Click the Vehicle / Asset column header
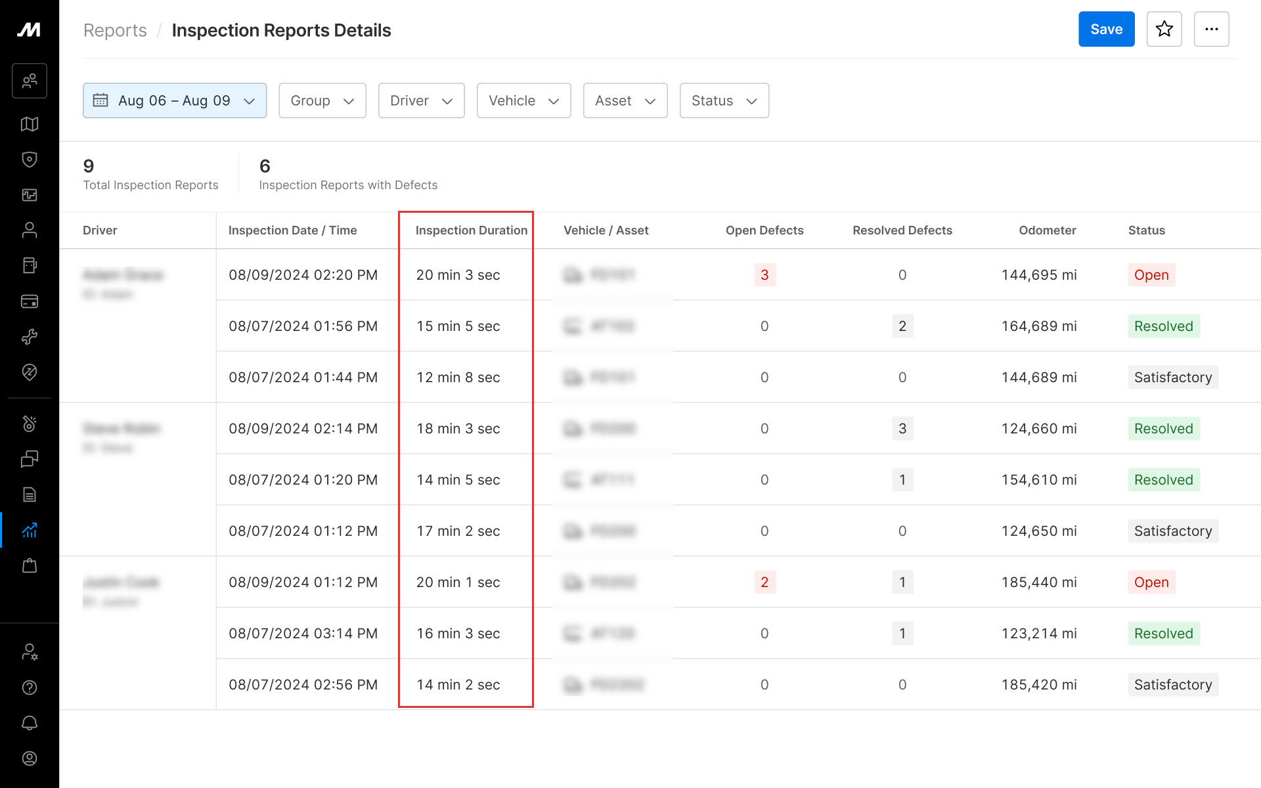This screenshot has width=1261, height=788. coord(606,230)
